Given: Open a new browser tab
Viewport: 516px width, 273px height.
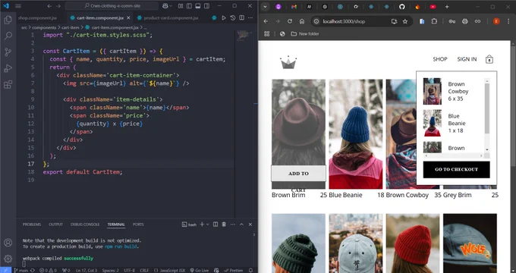Looking at the screenshot, I should (x=447, y=7).
